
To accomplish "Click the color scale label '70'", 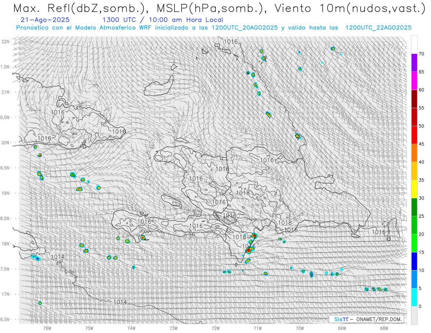I will click(421, 54).
